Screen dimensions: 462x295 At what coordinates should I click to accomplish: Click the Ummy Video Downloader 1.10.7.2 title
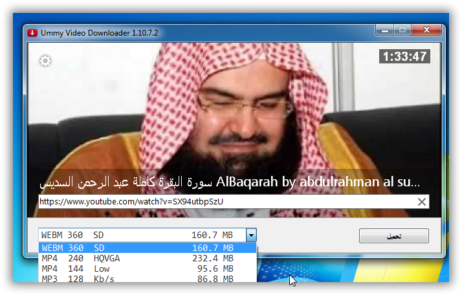99,33
